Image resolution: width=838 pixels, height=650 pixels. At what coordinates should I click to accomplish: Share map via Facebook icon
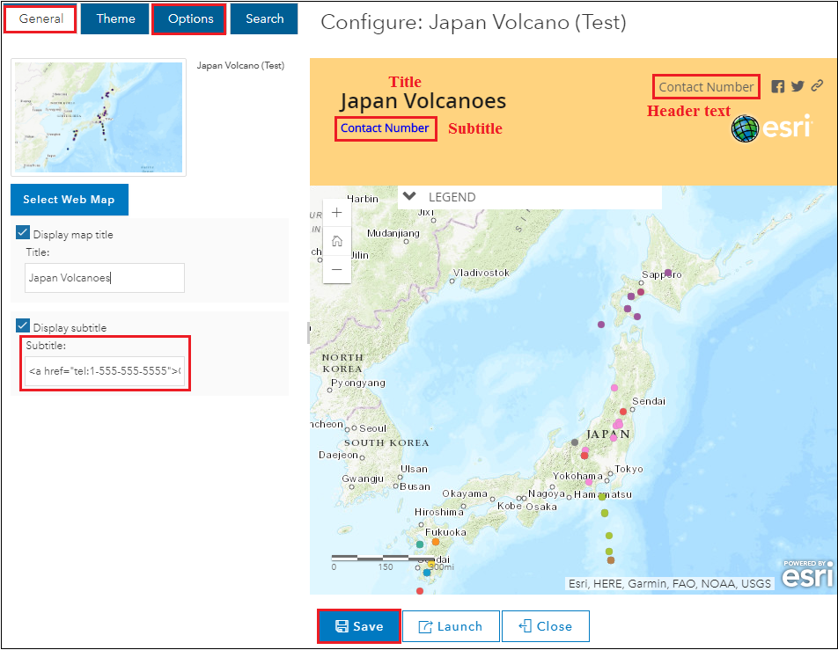click(778, 86)
